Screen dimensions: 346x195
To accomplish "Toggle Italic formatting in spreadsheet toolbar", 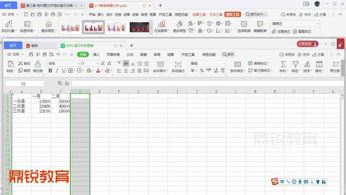I will pos(57,70).
